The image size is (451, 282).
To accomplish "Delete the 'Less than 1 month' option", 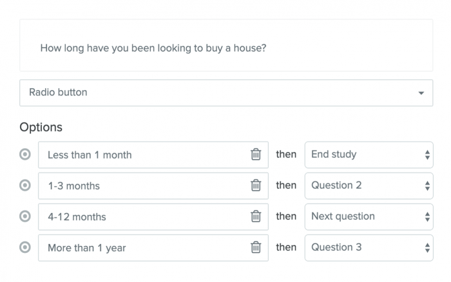I will 256,155.
